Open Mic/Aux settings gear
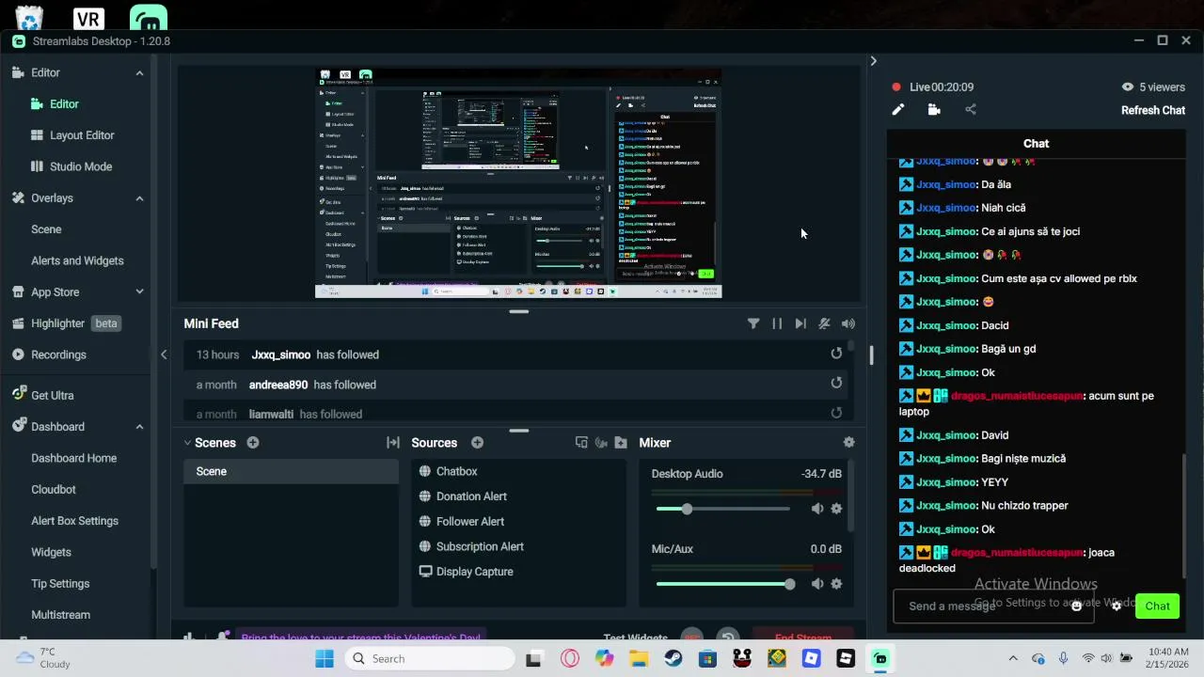This screenshot has width=1204, height=677. [836, 584]
